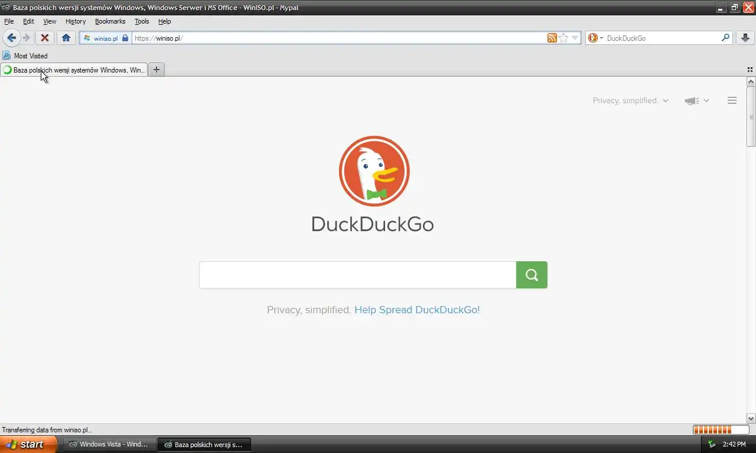Open the Downloads arrow button

[x=745, y=38]
